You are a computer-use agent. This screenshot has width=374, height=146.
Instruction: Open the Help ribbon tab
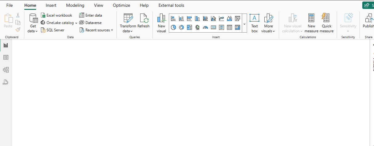coord(144,5)
